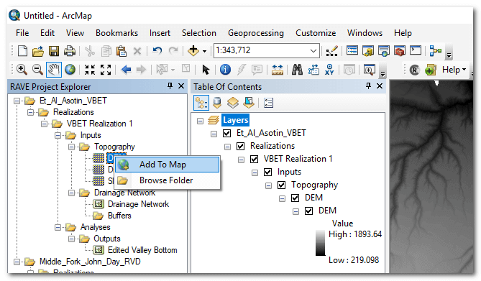Click the New Map File icon
Image resolution: width=481 pixels, height=281 pixels.
[22, 50]
